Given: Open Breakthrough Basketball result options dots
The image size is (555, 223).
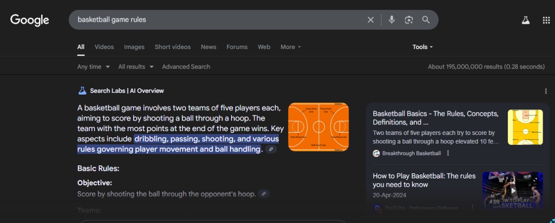Looking at the screenshot, I should point(448,153).
